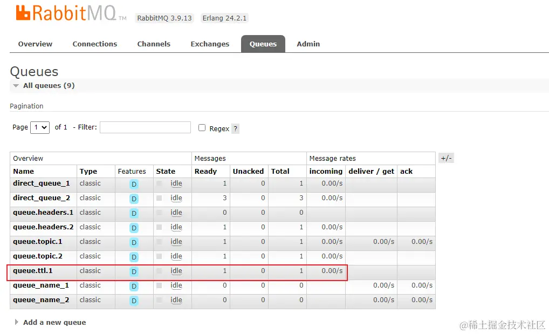Click the idle state of direct_queue_1

click(x=176, y=183)
